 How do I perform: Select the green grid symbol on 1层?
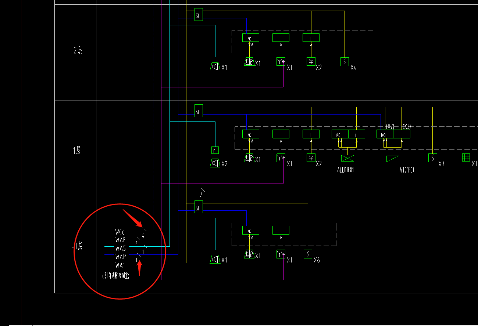click(466, 157)
